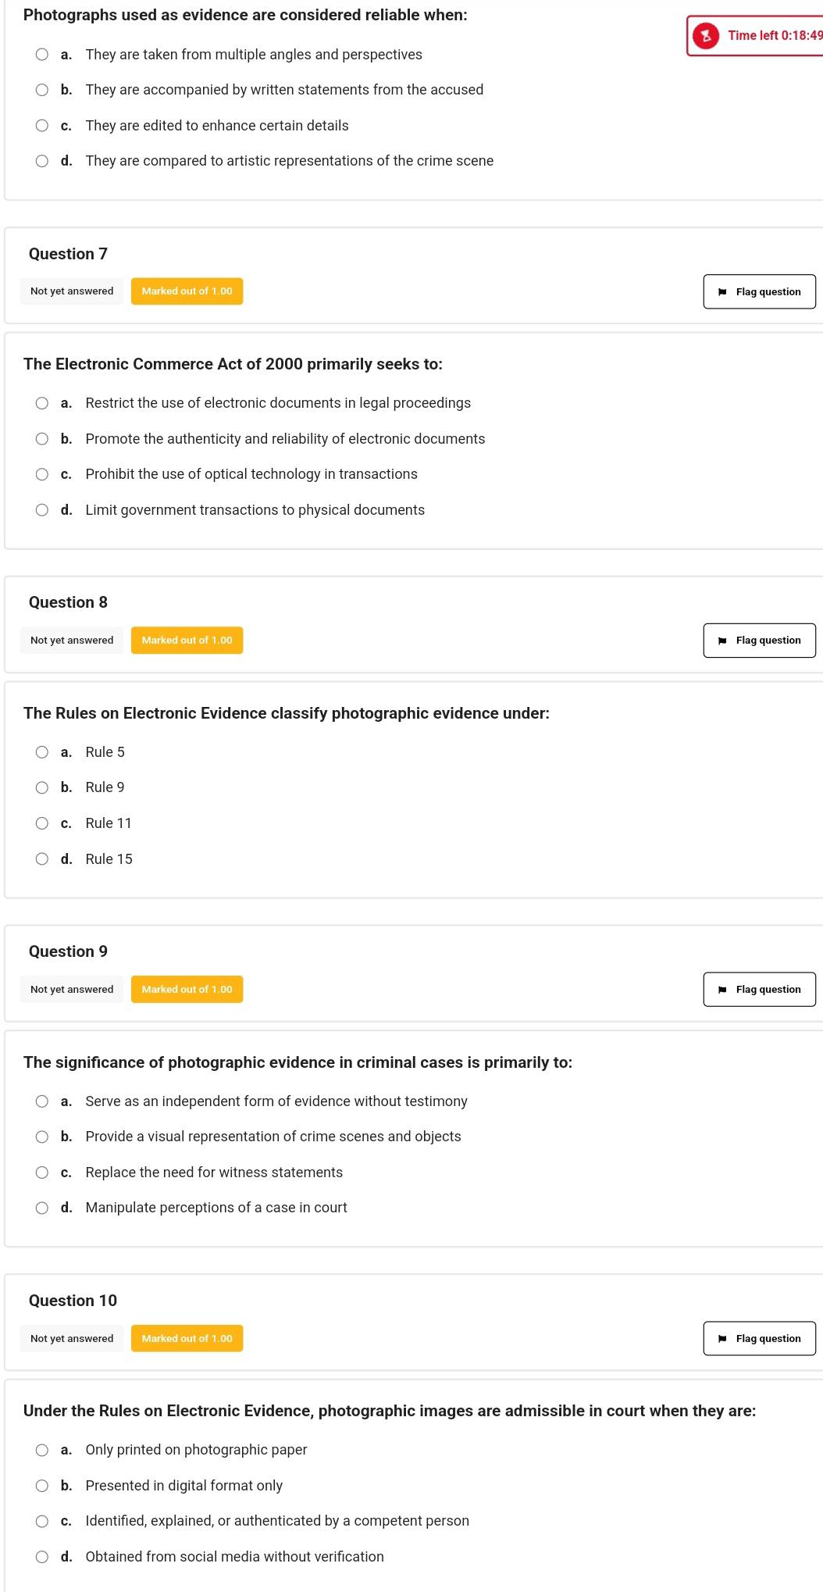Click the flag icon for Question 10
823x1592 pixels.
tap(722, 1339)
